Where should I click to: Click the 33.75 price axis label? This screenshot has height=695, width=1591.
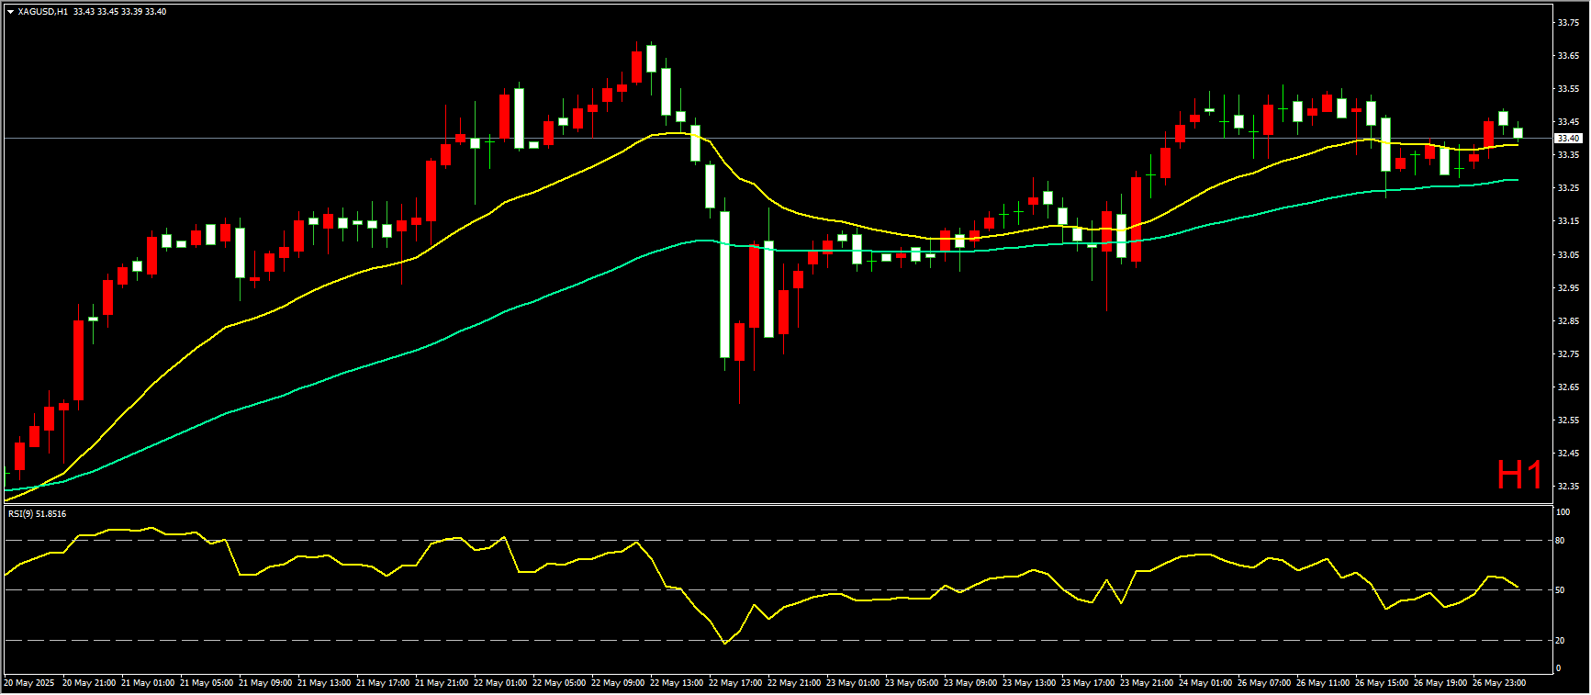1568,23
